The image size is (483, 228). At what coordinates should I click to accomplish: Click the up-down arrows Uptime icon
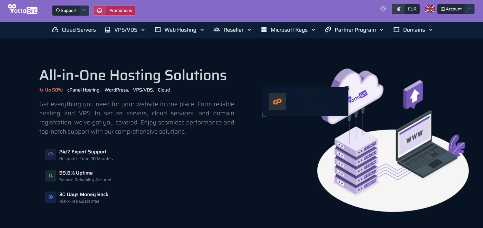coord(50,176)
